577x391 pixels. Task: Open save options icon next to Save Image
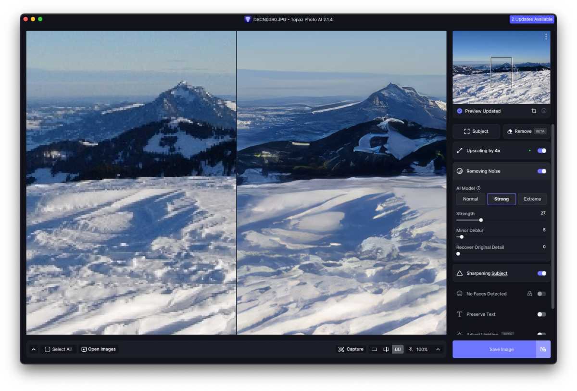point(543,349)
